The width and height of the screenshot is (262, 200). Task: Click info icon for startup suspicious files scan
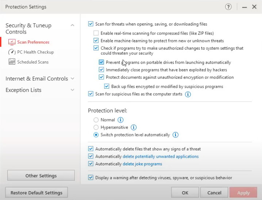coord(188,94)
